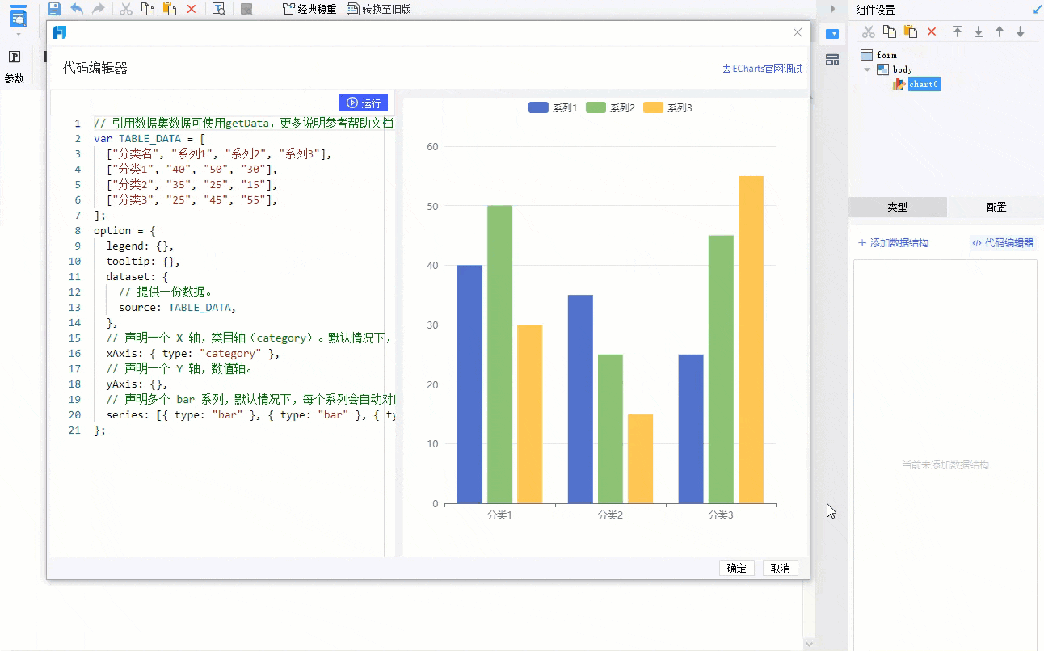Click the Paste icon in the main toolbar
This screenshot has height=651, width=1044.
pos(170,9)
